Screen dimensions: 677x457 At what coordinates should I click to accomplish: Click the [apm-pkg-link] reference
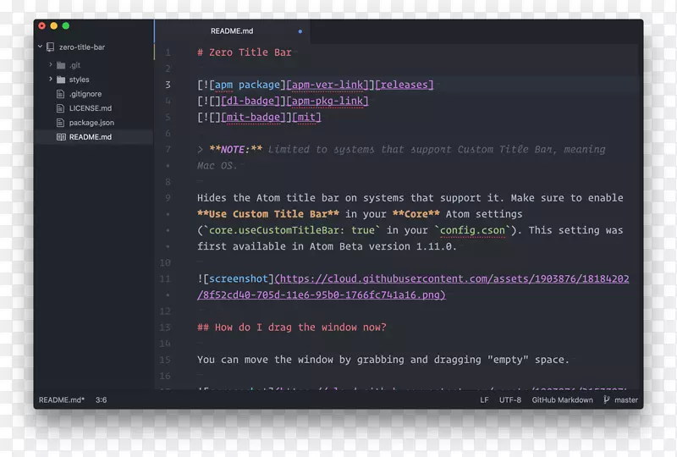(327, 101)
